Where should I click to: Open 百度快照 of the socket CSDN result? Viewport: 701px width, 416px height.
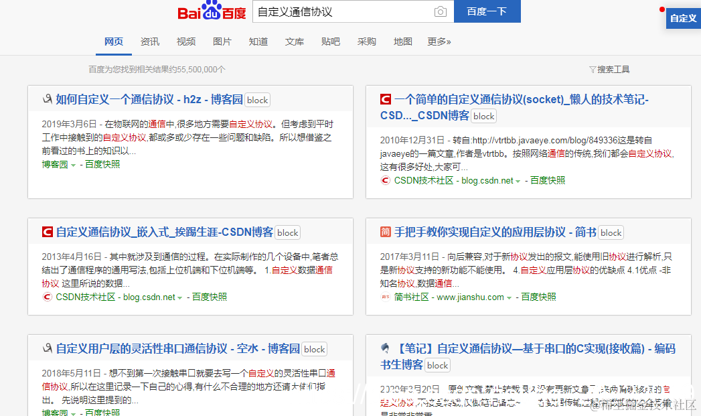coord(548,180)
